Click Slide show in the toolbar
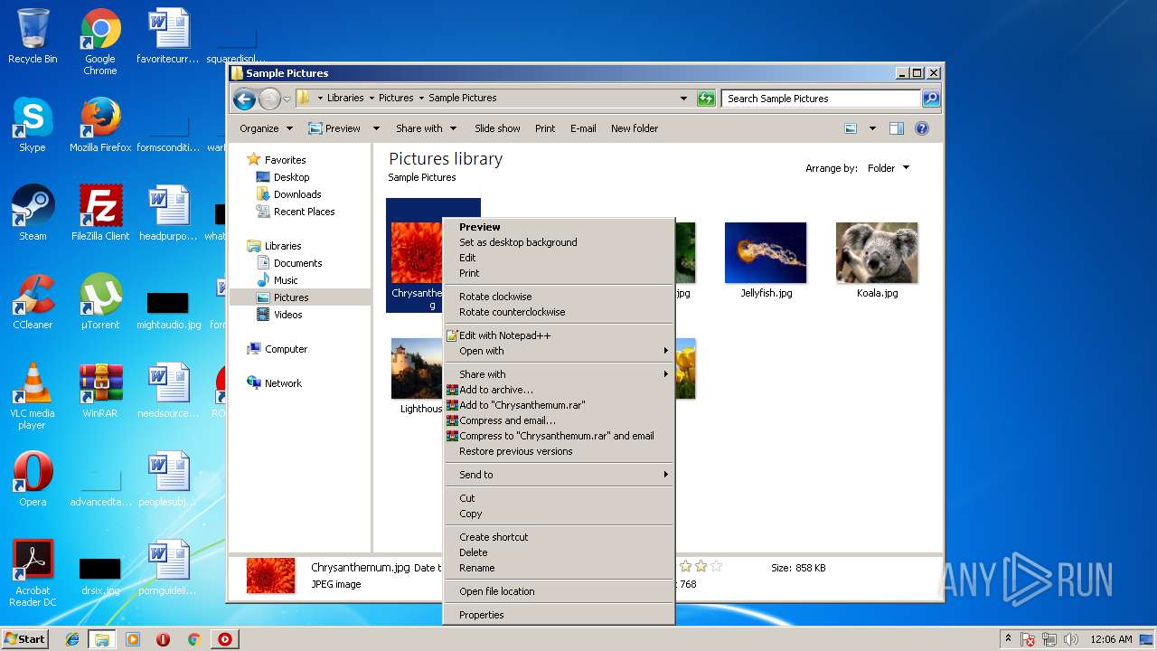The image size is (1157, 651). point(497,128)
